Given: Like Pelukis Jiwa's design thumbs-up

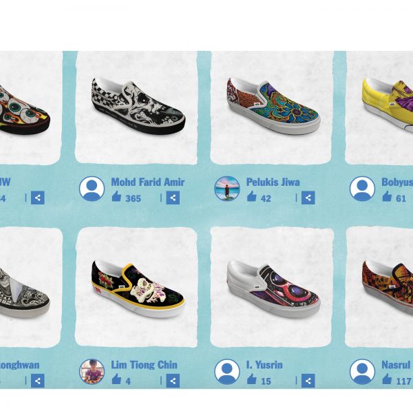Looking at the screenshot, I should [x=251, y=196].
